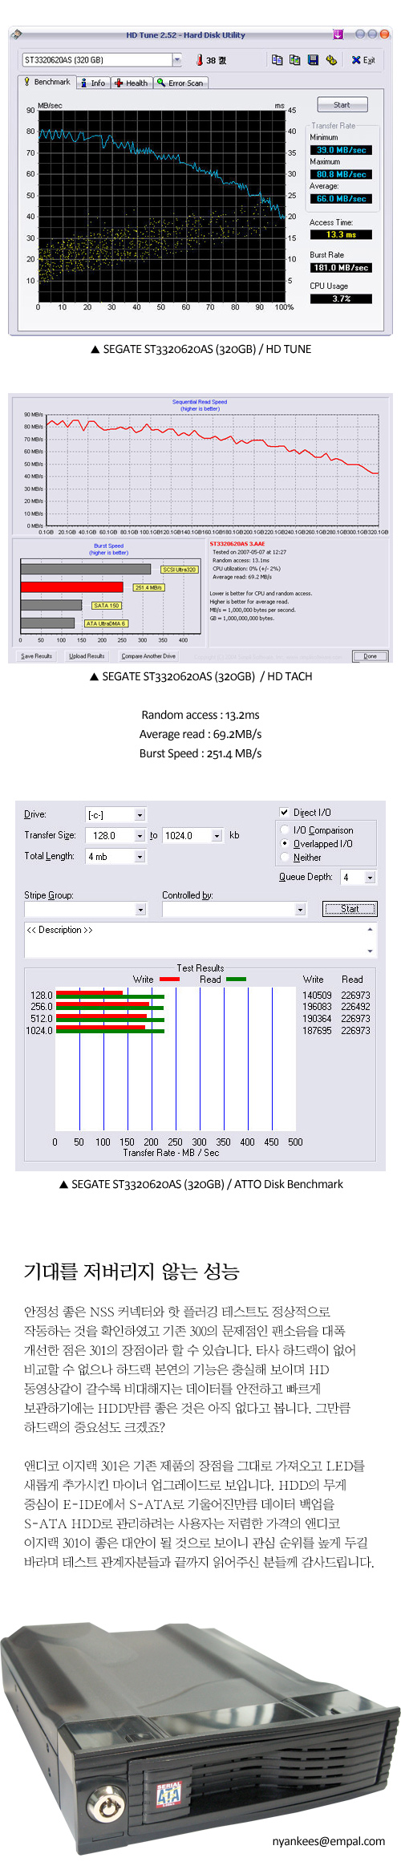
Task: Click the Health tab red cross icon
Action: coord(119,83)
